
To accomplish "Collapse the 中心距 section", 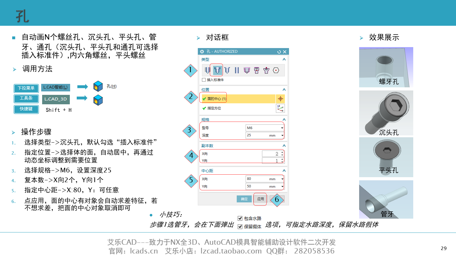I will click(x=284, y=171).
